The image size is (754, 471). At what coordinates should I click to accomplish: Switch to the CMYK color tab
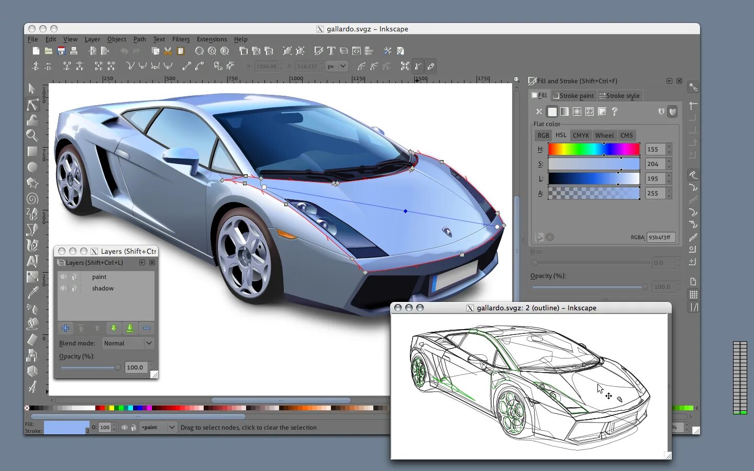pyautogui.click(x=581, y=135)
